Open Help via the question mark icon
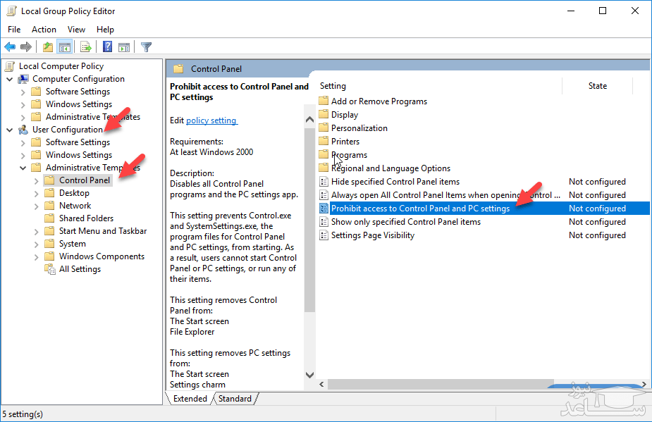The height and width of the screenshot is (422, 652). coord(107,47)
